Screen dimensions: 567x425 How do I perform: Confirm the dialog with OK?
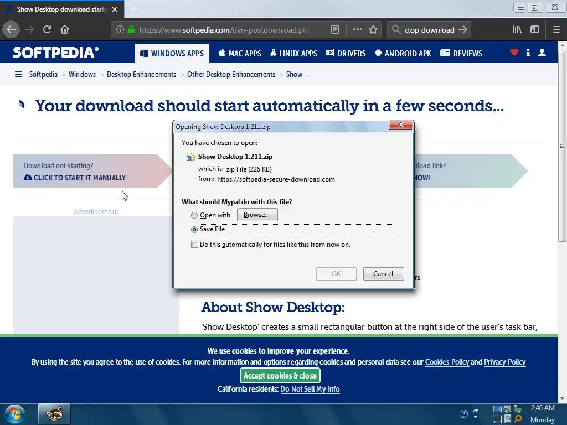(336, 274)
